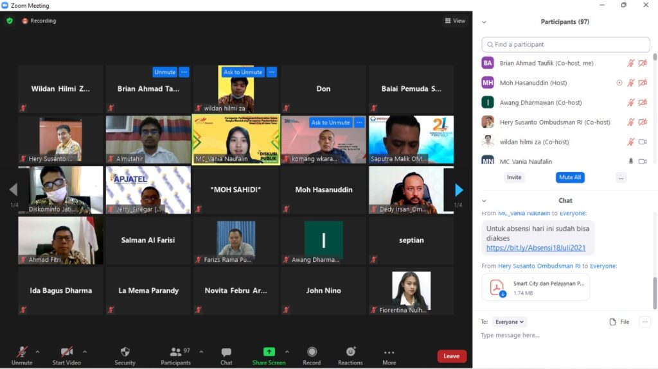Collapse the Participants panel chevron
This screenshot has width=658, height=369.
click(484, 22)
